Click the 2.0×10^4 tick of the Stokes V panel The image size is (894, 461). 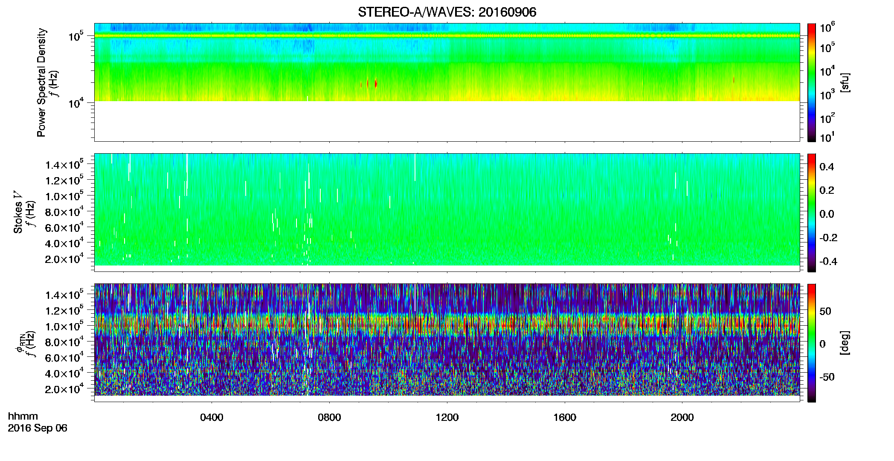tap(64, 259)
